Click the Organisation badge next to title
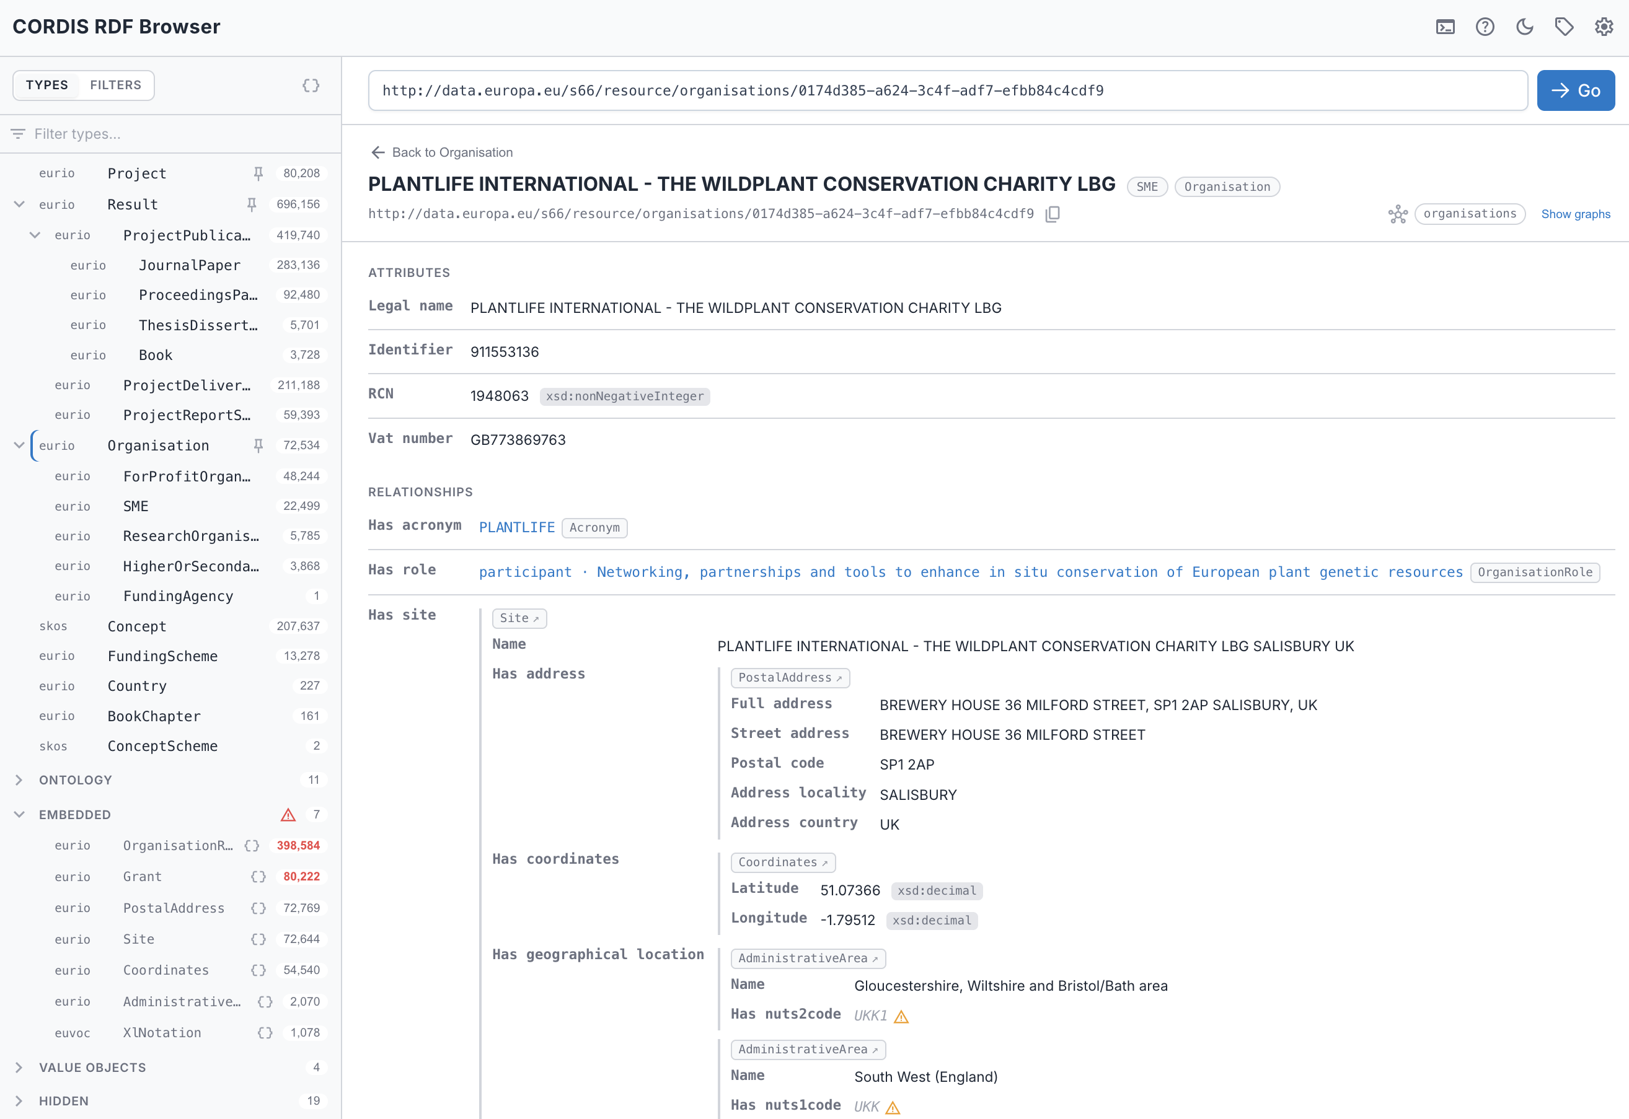 tap(1227, 187)
